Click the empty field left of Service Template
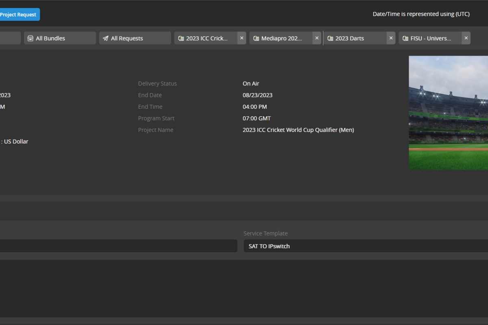Screen dimensions: 488x325 click(x=118, y=246)
